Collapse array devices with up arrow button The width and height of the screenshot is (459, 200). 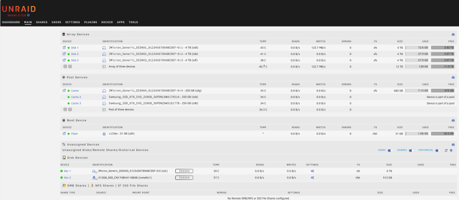70,66
